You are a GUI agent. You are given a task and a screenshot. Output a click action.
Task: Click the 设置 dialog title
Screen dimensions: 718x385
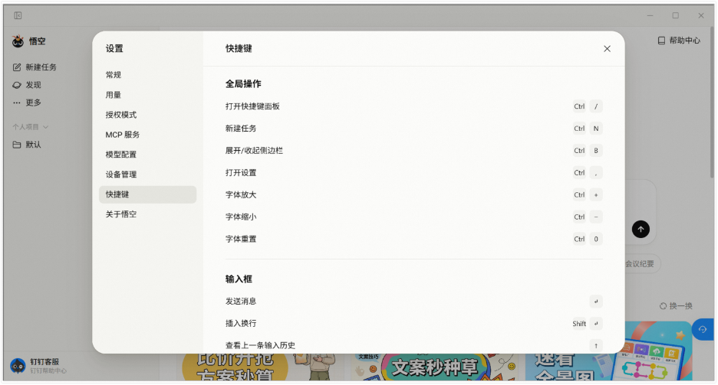[114, 49]
